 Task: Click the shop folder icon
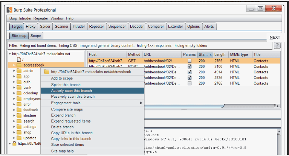point(19,132)
